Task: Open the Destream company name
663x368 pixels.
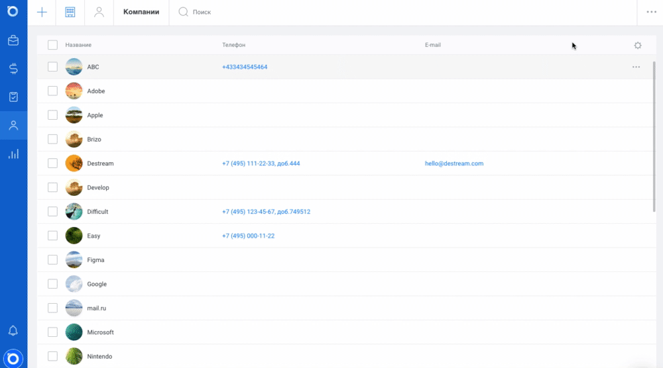Action: 100,163
